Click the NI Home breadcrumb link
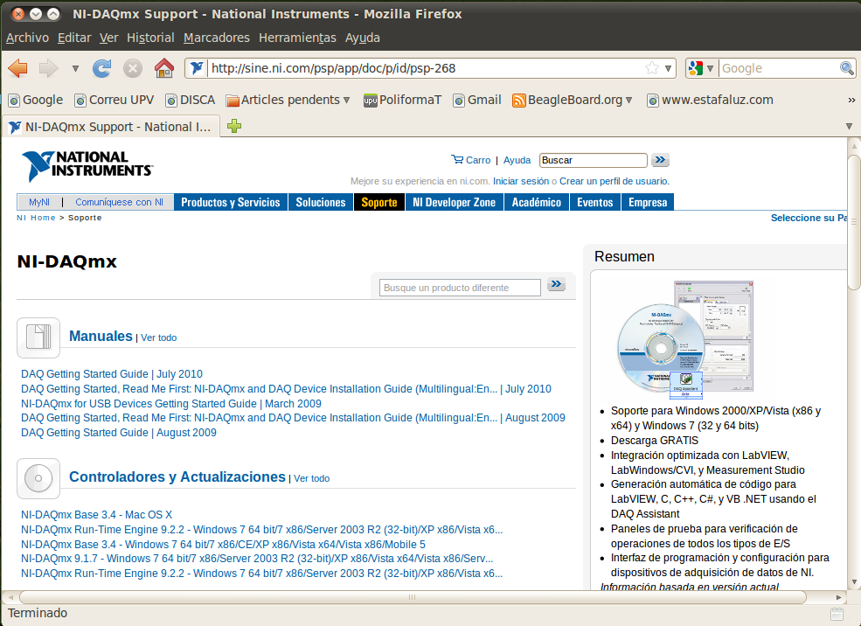Image resolution: width=861 pixels, height=626 pixels. tap(36, 218)
